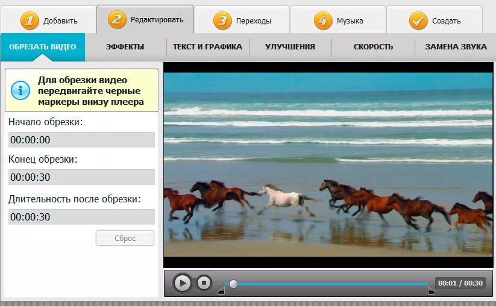Switch to the ЭФФЕКТЫ sub-tab
This screenshot has width=496, height=306.
coord(125,47)
